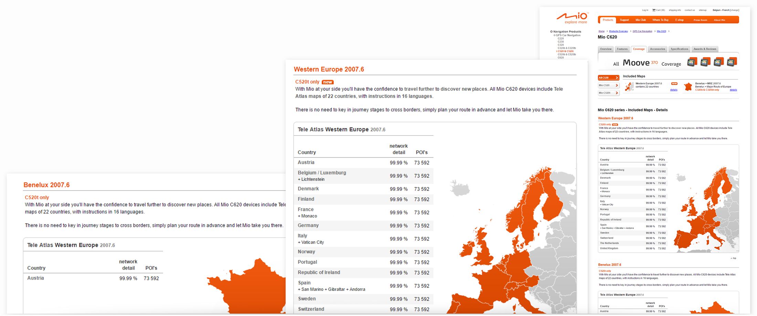Click the All C520 button
This screenshot has height=316, width=757.
pyautogui.click(x=608, y=78)
